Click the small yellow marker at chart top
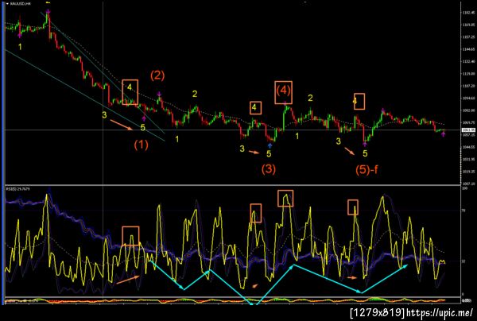477x321 pixels. pos(48,2)
